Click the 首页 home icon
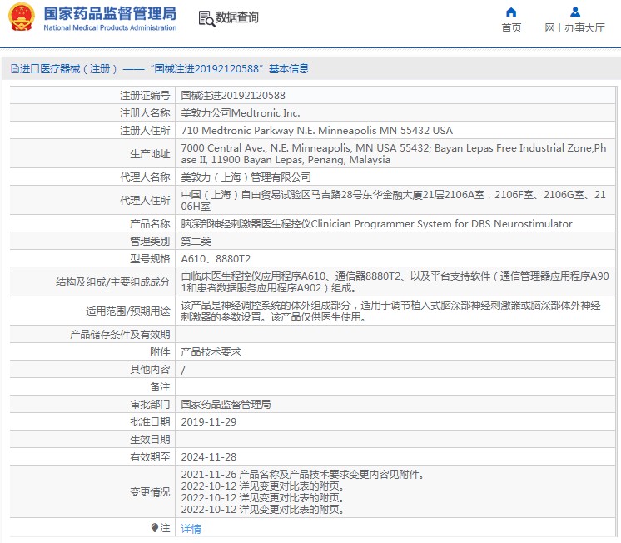Image resolution: width=621 pixels, height=543 pixels. 511,12
